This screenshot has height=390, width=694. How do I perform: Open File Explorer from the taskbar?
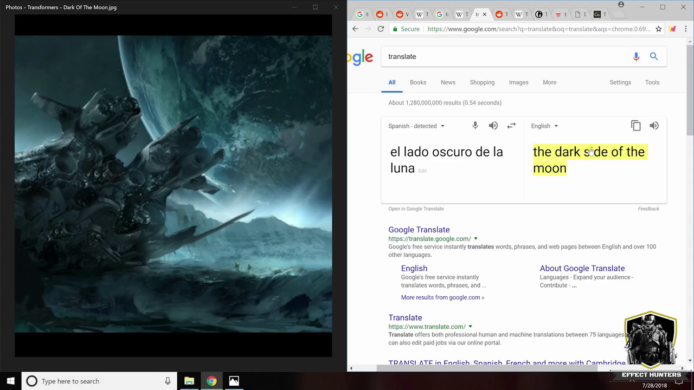pos(189,381)
